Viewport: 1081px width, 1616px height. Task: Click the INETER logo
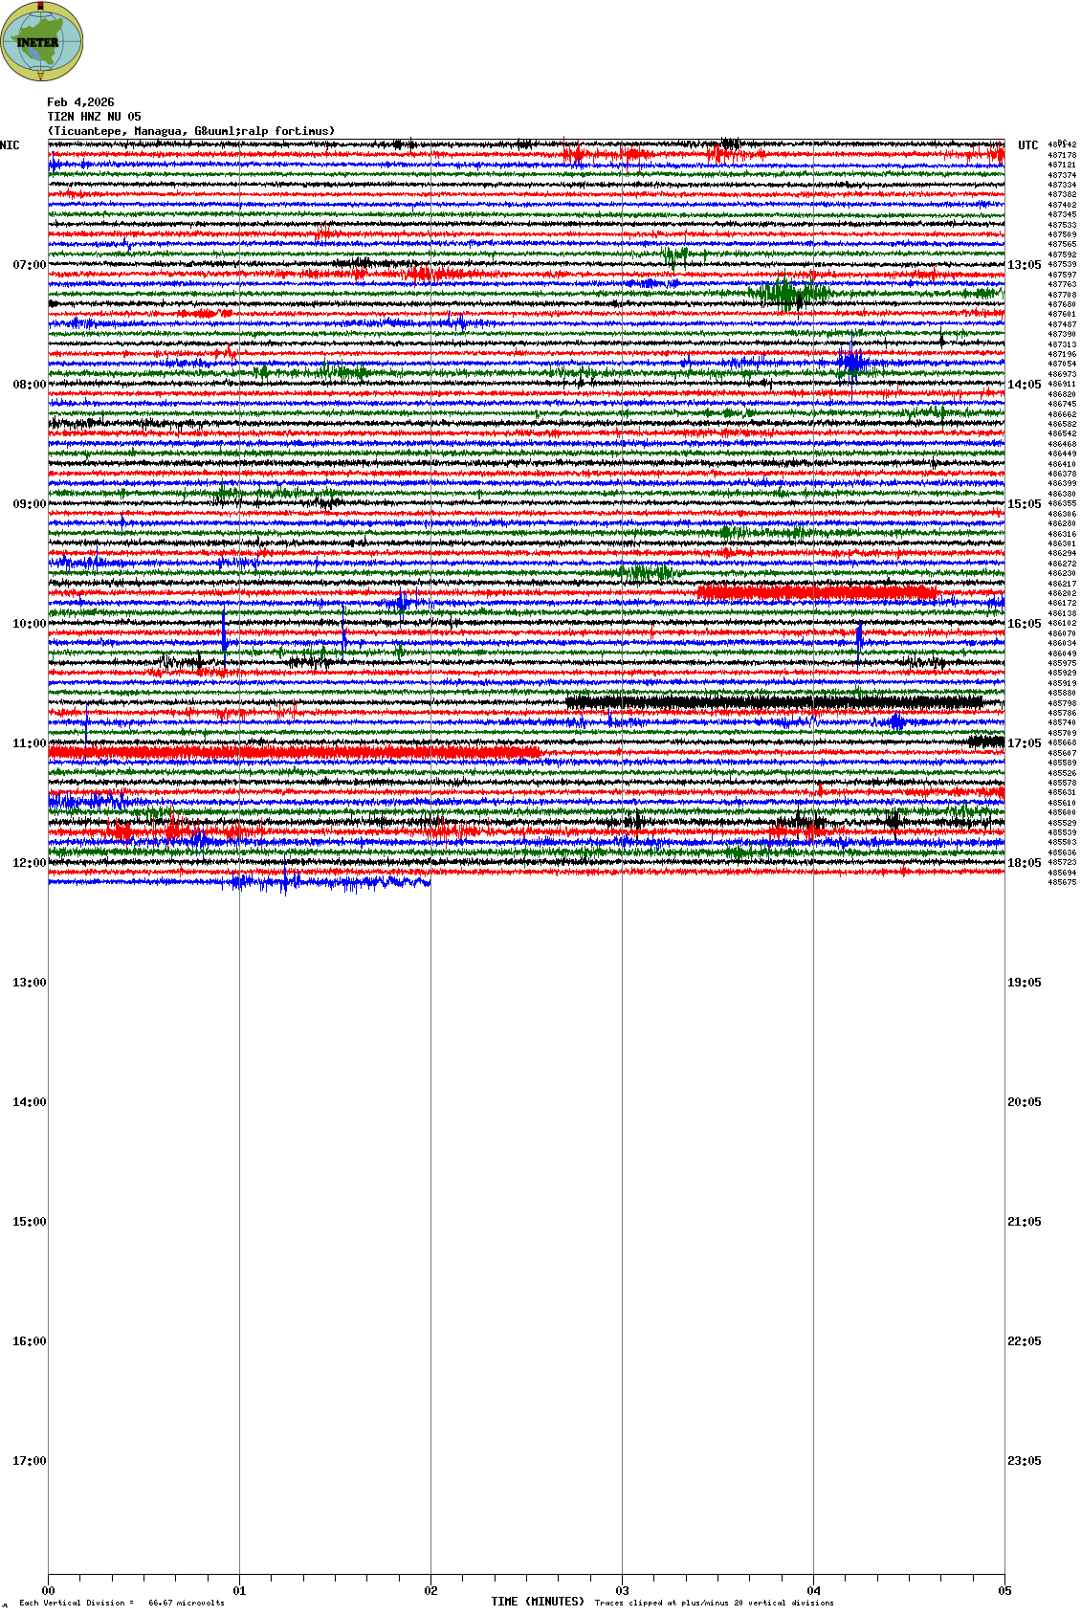pyautogui.click(x=42, y=42)
